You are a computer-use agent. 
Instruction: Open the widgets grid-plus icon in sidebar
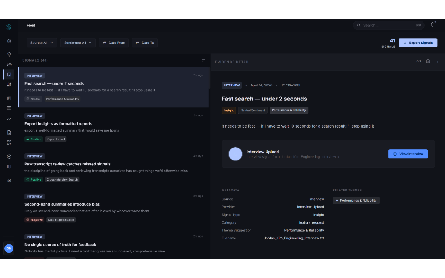[x=9, y=143]
